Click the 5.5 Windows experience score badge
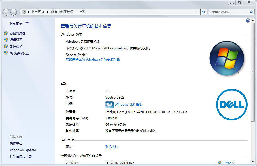The image size is (257, 166). [109, 105]
